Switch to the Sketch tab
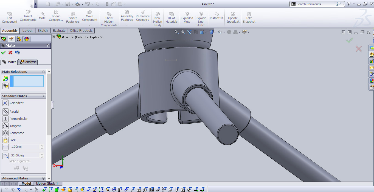This screenshot has width=374, height=192. [43, 31]
